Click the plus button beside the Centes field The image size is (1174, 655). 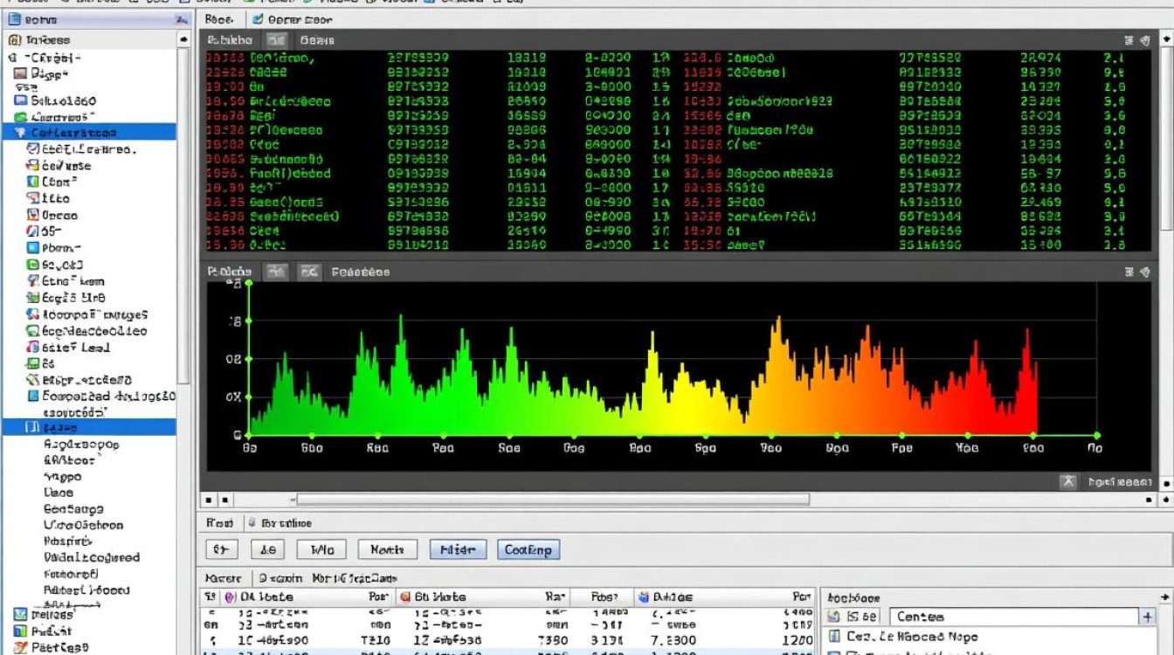(x=1148, y=617)
